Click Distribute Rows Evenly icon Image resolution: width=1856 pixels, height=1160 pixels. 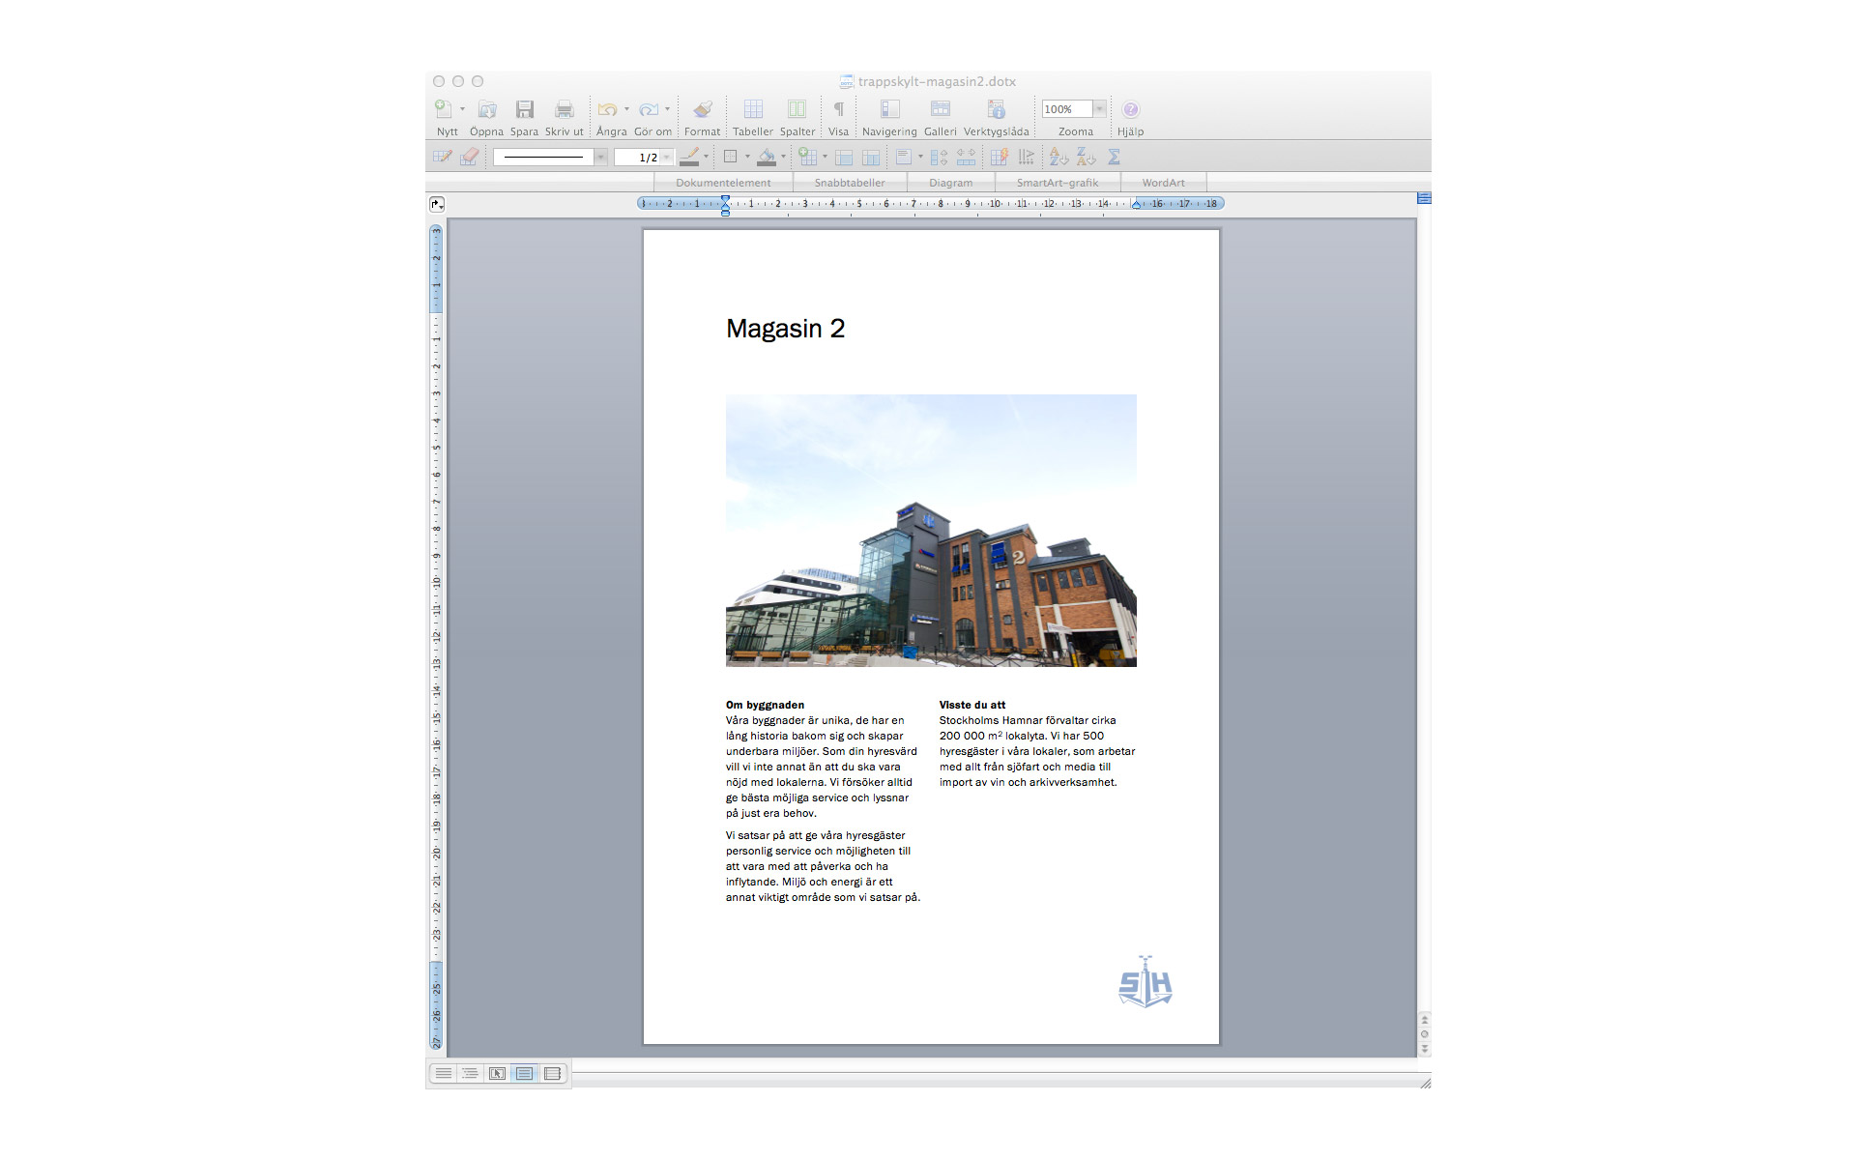click(939, 157)
